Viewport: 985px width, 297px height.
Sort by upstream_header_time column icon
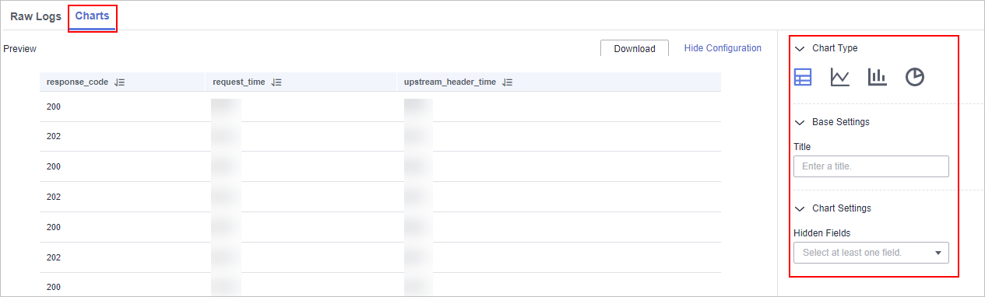point(507,82)
